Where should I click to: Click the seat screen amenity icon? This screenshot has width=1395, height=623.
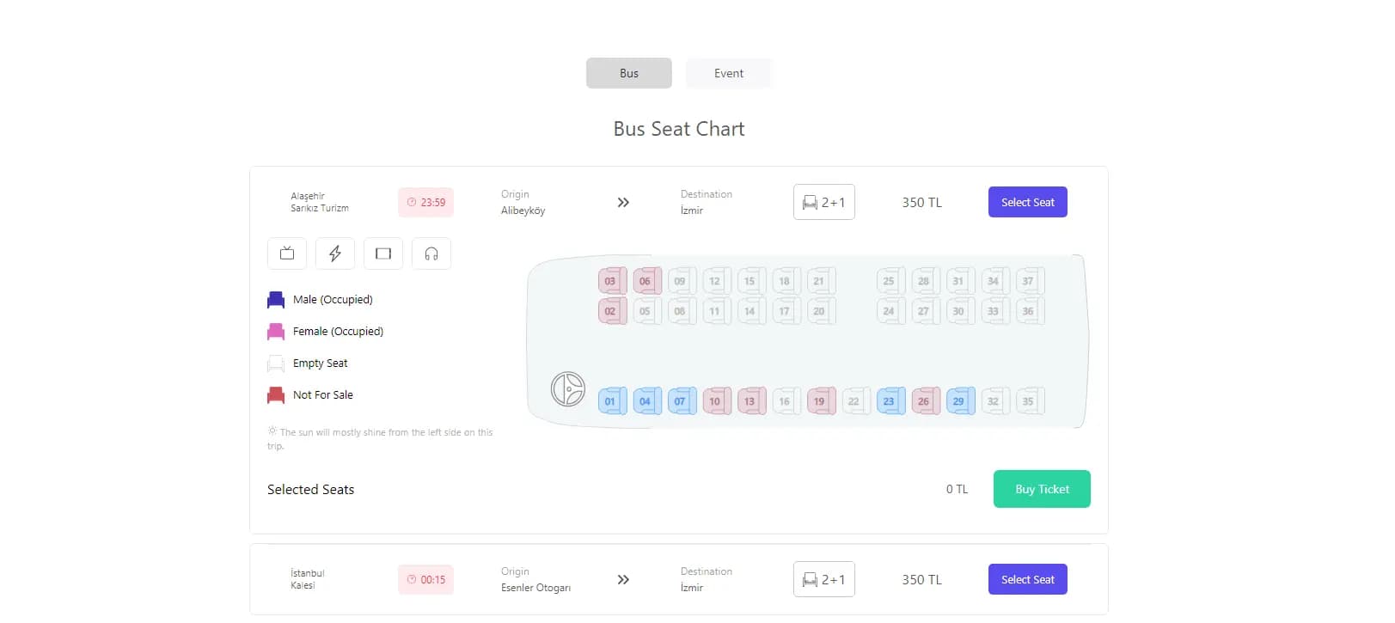click(383, 253)
